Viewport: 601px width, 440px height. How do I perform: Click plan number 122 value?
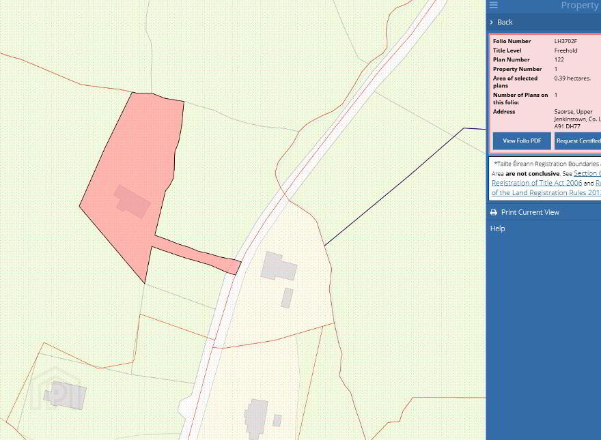click(559, 60)
